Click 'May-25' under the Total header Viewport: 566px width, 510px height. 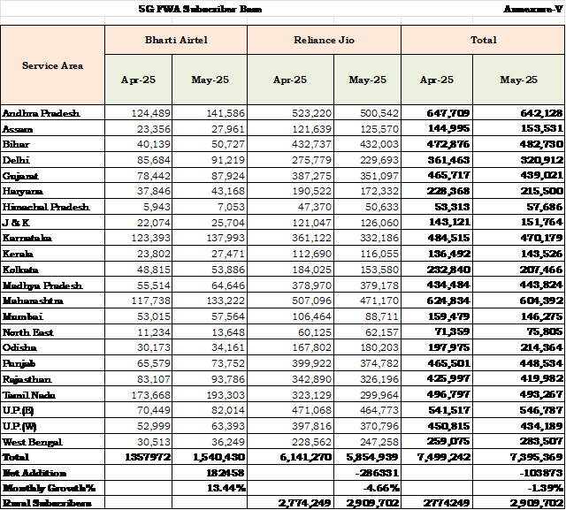[x=519, y=80]
